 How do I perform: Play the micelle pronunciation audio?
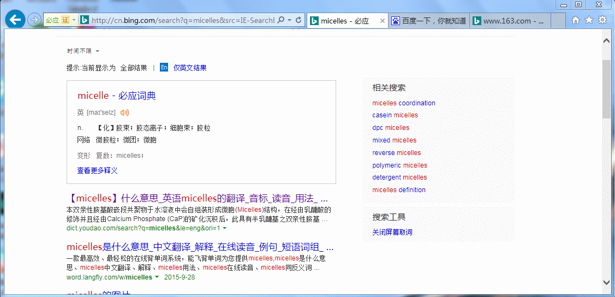(x=124, y=112)
